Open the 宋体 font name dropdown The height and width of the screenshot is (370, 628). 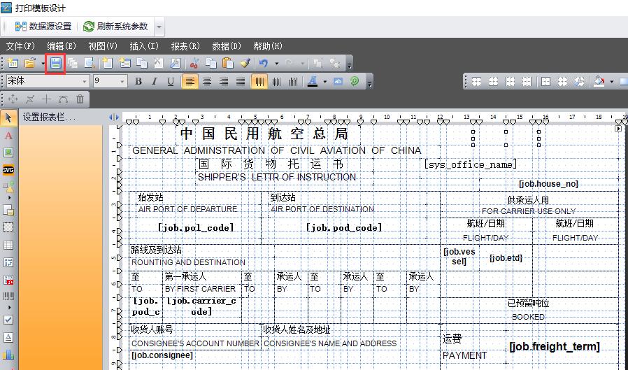[x=85, y=82]
